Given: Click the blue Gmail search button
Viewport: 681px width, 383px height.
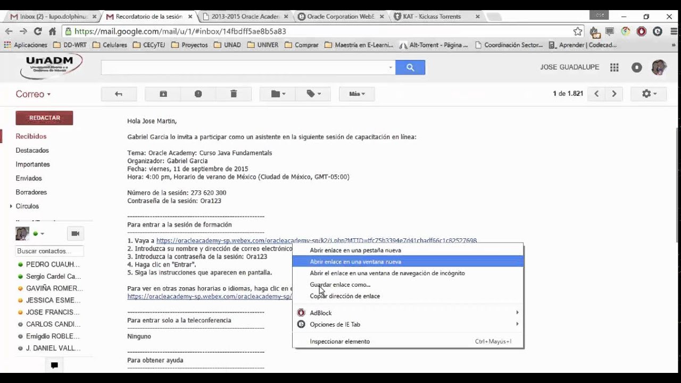Looking at the screenshot, I should [x=410, y=68].
